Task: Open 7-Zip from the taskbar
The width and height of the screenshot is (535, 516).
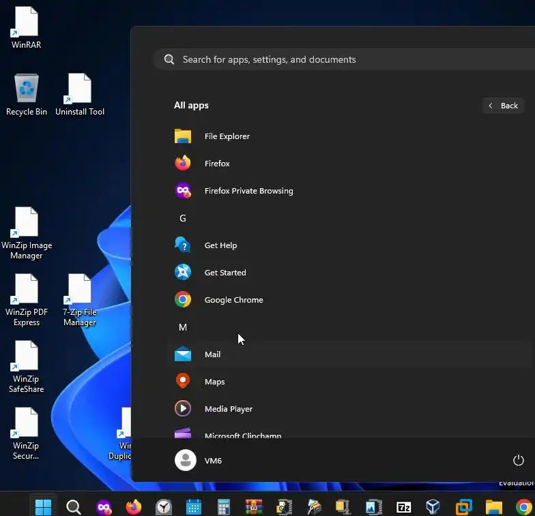Action: click(404, 507)
